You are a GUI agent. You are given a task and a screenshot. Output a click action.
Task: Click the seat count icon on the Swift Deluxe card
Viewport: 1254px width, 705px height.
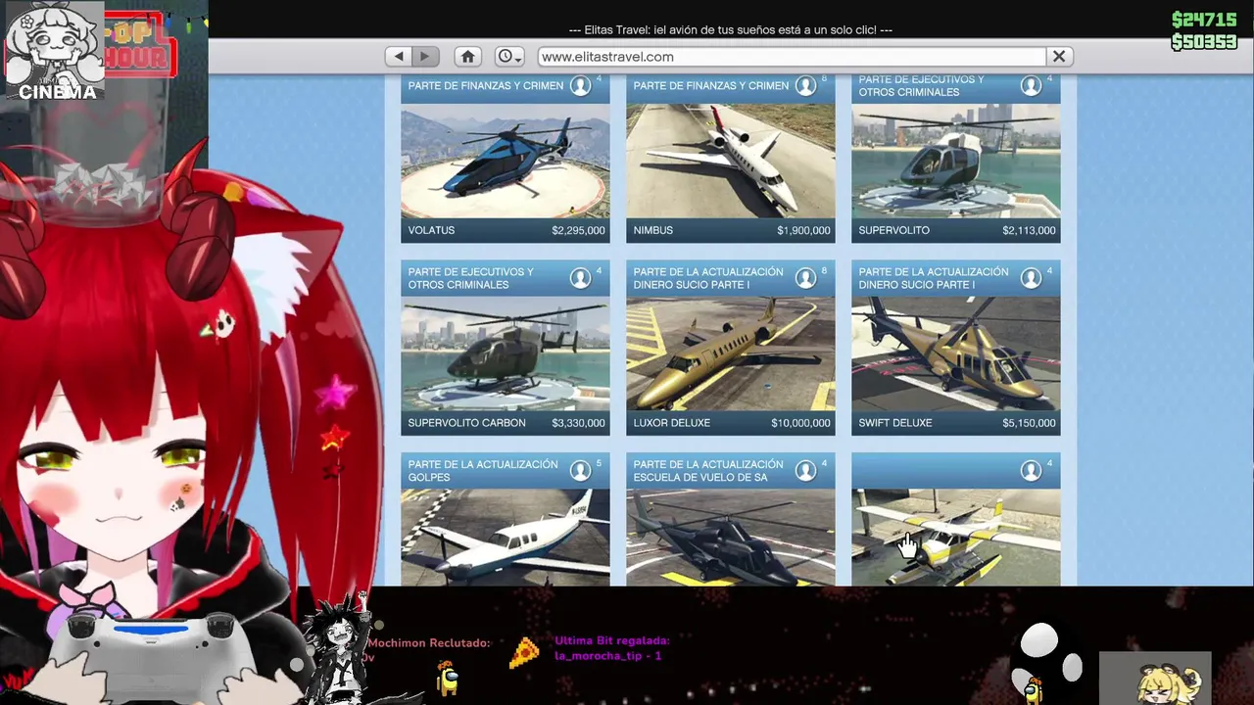[1032, 278]
